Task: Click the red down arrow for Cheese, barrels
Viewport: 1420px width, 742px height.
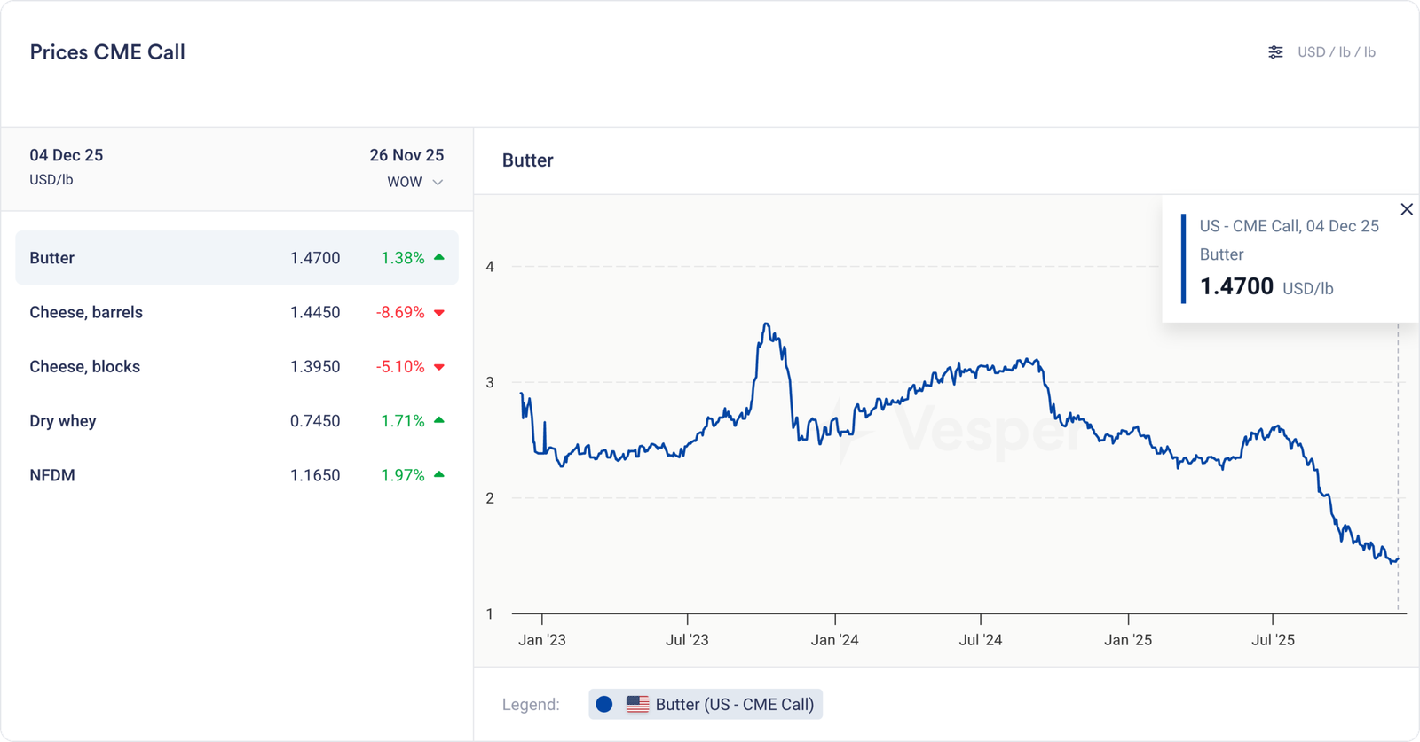Action: [439, 312]
